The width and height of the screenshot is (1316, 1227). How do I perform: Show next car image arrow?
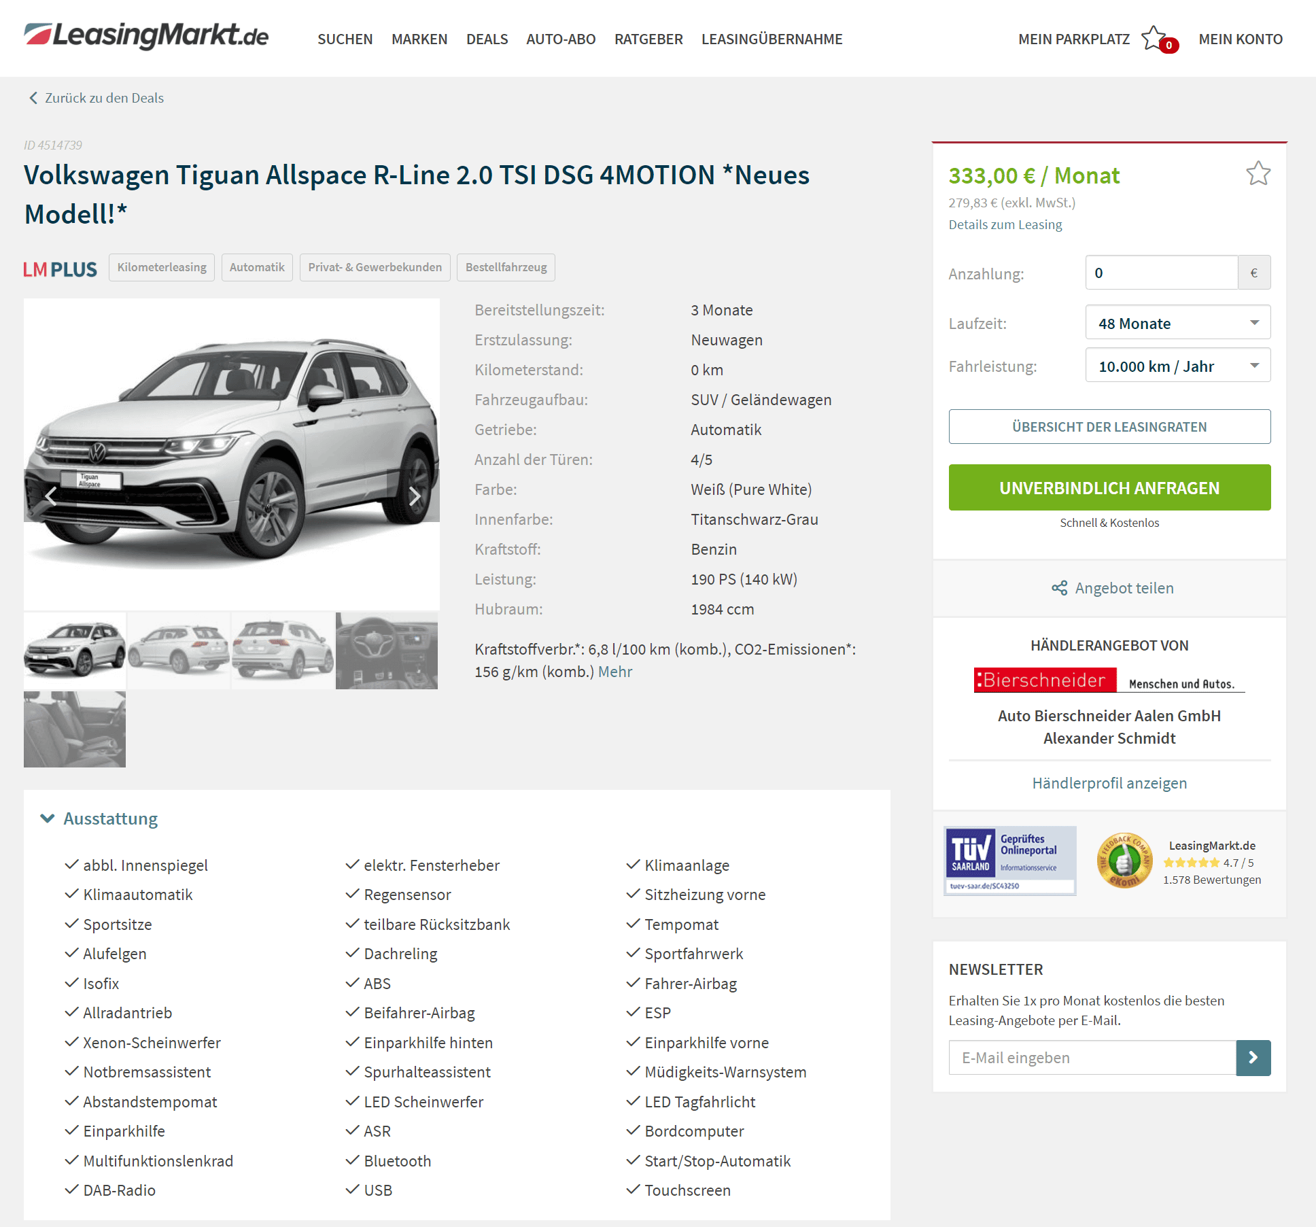(x=414, y=496)
